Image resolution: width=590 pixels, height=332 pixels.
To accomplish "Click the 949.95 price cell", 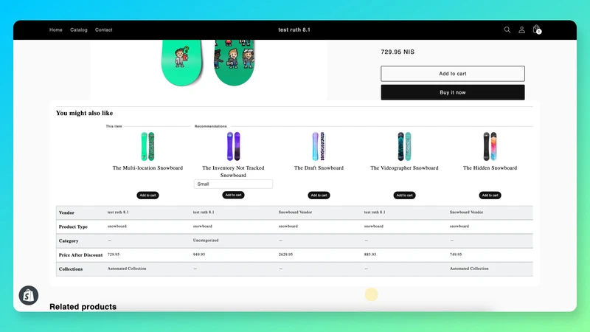I will pyautogui.click(x=199, y=255).
